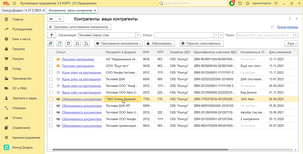Close the Контур.Диадок / 4.37.2.2823 tab
Viewport: 303px width, 154px height.
tap(44, 10)
